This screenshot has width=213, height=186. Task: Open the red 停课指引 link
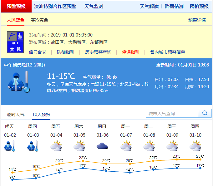click(x=131, y=52)
